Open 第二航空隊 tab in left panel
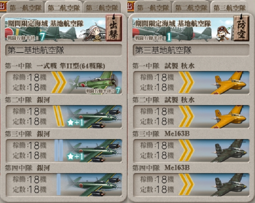Screen dimensions: 255x203 [x=64, y=8]
